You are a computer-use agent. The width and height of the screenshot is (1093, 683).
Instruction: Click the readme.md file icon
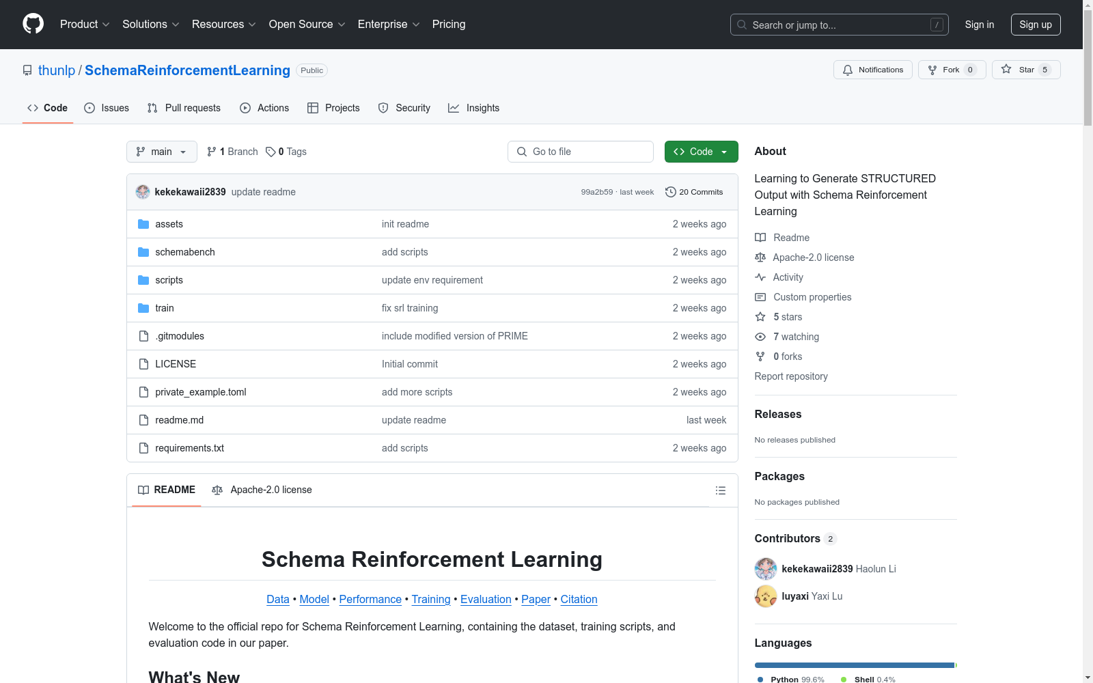[x=143, y=420]
